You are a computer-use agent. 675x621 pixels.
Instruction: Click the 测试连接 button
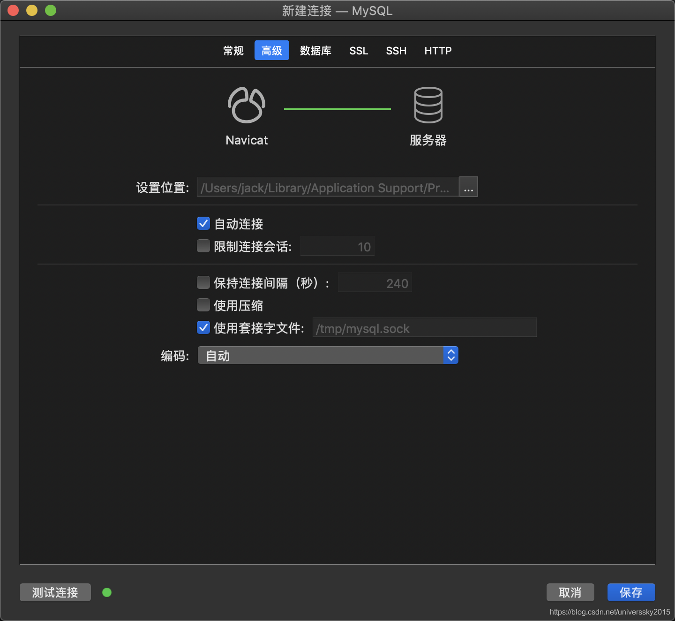tap(55, 592)
